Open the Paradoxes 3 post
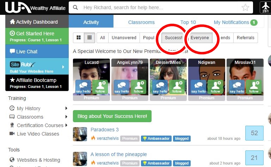 coord(105,130)
